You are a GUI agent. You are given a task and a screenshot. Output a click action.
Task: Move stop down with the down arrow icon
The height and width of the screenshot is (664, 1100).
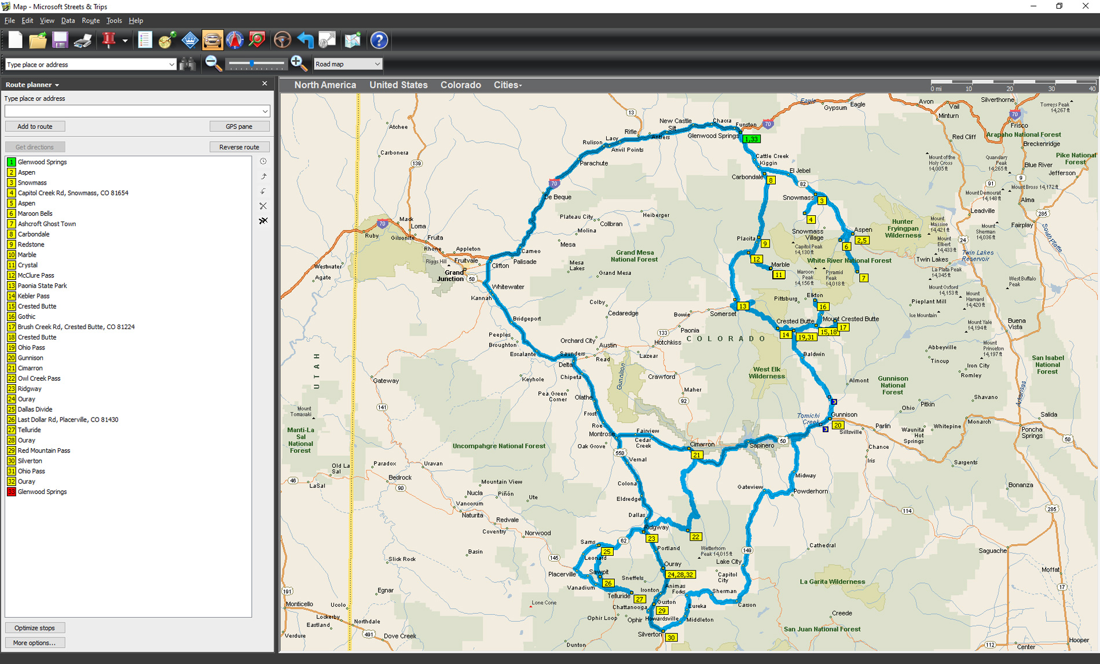coord(263,191)
